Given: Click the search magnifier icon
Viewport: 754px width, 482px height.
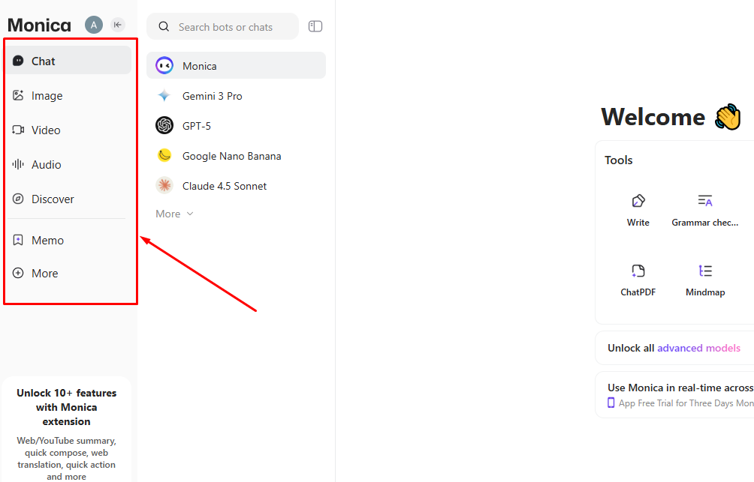Looking at the screenshot, I should (164, 27).
